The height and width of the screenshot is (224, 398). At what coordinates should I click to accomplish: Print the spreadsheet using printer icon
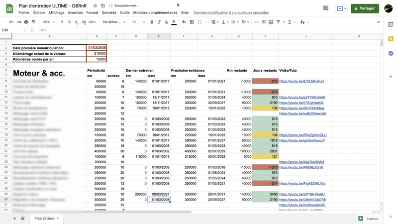(x=26, y=22)
